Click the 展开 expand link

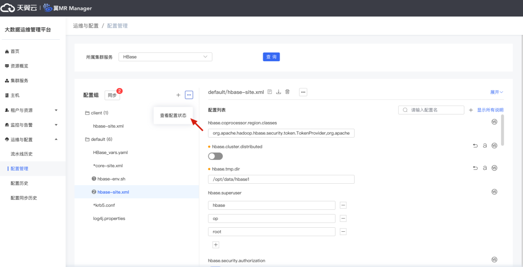[x=497, y=92]
